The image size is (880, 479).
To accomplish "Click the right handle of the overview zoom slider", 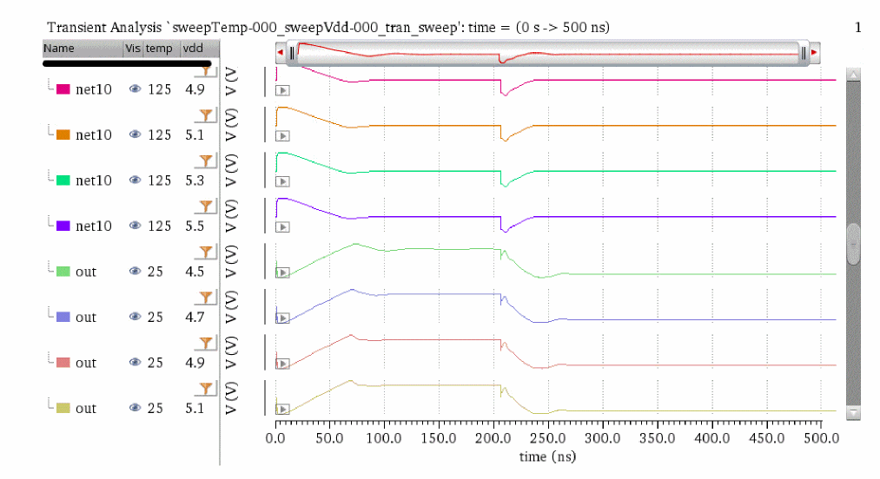I will 804,53.
